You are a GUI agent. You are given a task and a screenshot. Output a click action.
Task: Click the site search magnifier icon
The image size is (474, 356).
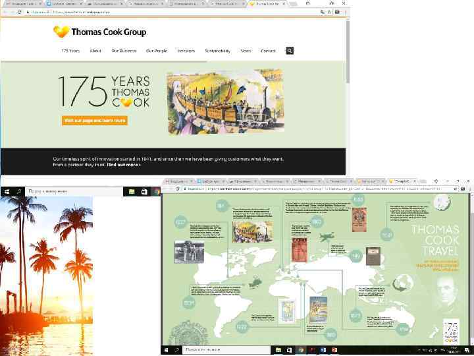point(290,51)
